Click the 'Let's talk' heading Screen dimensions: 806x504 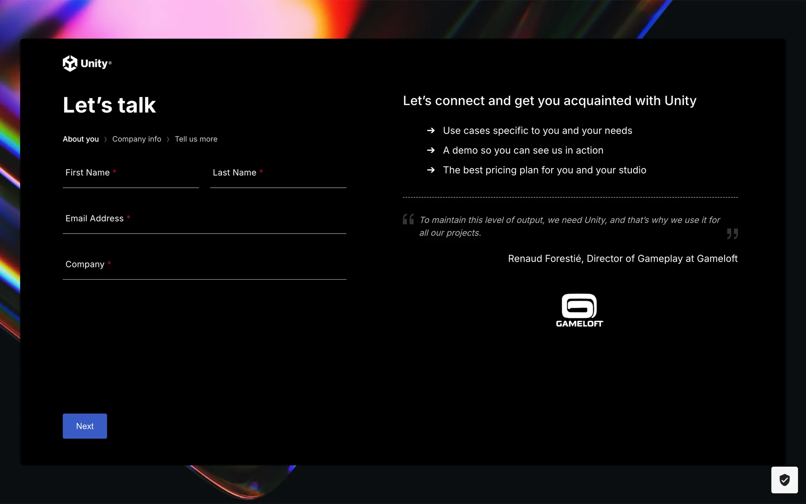click(x=109, y=105)
